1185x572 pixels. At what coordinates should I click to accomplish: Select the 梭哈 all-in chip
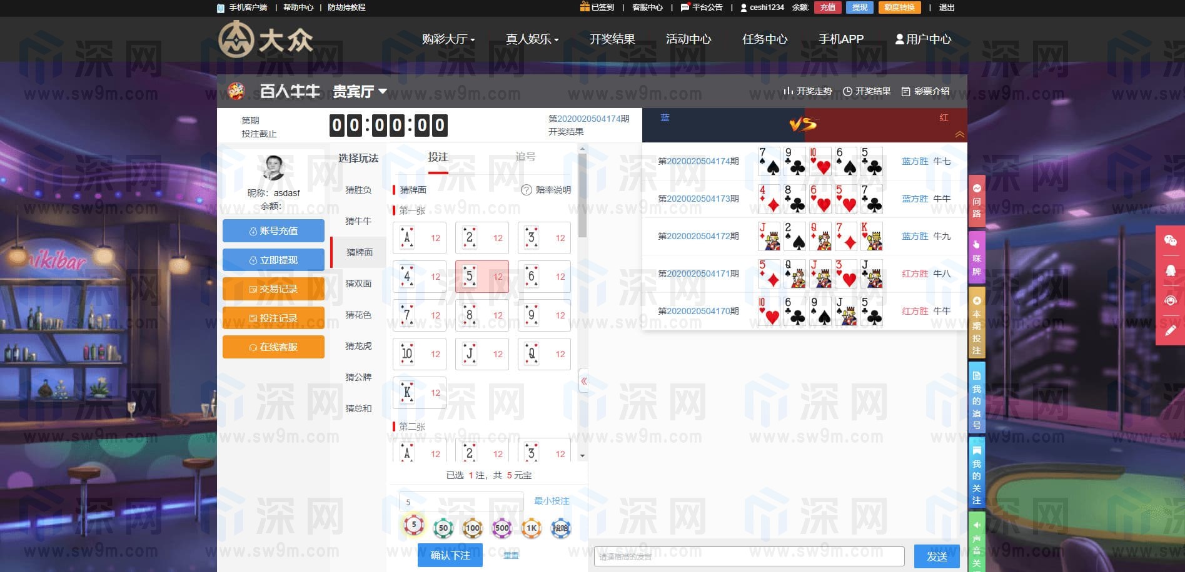[x=561, y=528]
